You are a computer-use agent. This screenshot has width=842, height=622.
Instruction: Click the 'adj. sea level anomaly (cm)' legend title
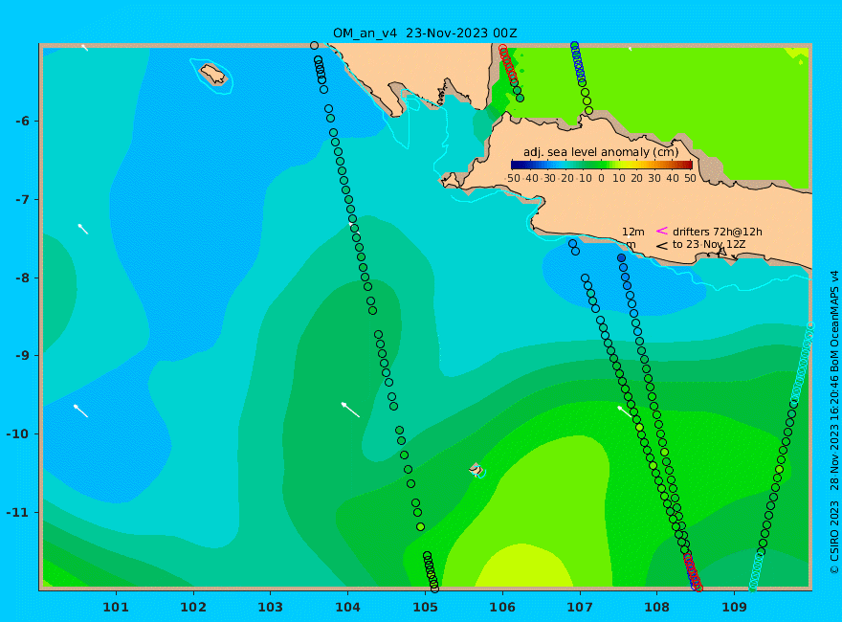tap(601, 152)
